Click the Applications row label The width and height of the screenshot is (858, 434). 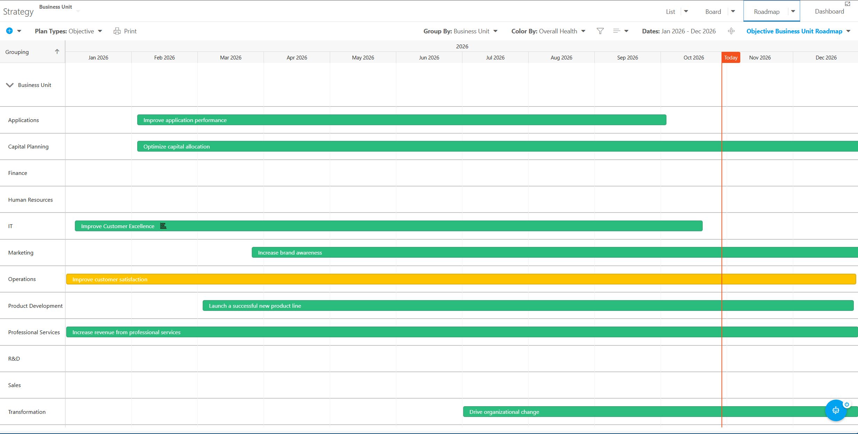(23, 120)
